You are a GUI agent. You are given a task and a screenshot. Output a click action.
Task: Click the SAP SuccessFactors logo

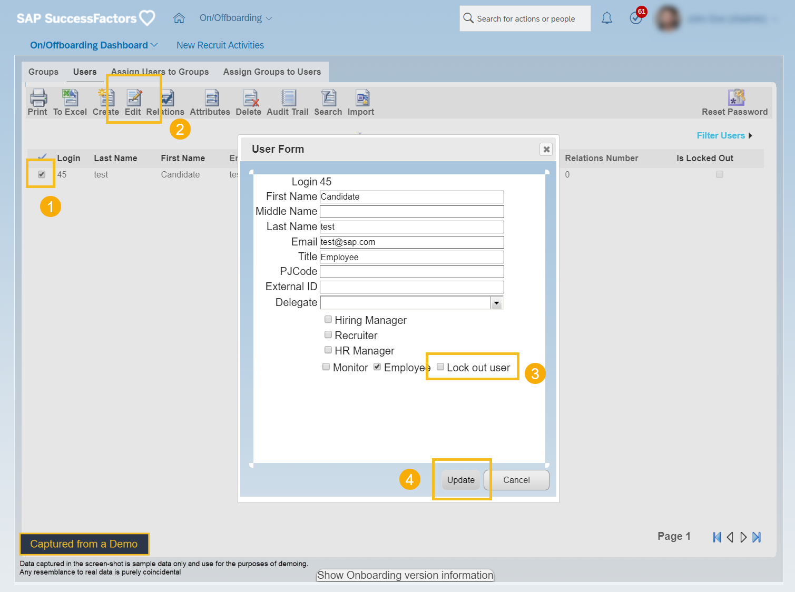[86, 18]
